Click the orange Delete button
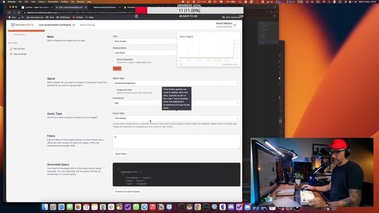This screenshot has height=213, width=379. point(117,69)
